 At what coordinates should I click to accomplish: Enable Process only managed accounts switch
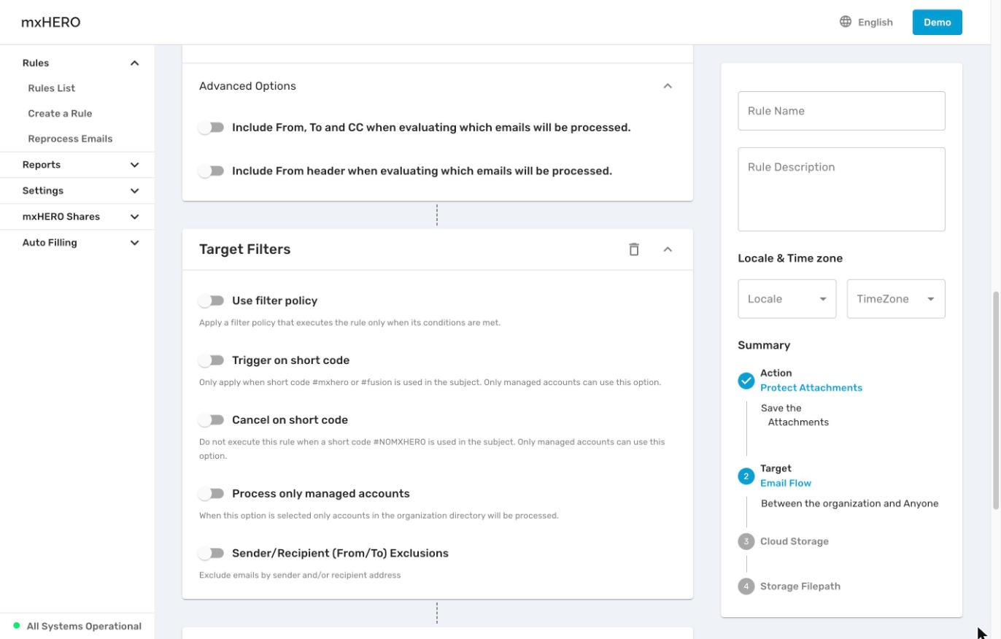pyautogui.click(x=212, y=494)
